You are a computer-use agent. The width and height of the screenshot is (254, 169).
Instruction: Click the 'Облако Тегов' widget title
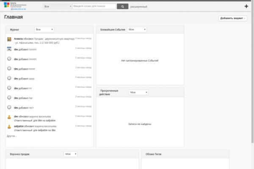coord(153,154)
